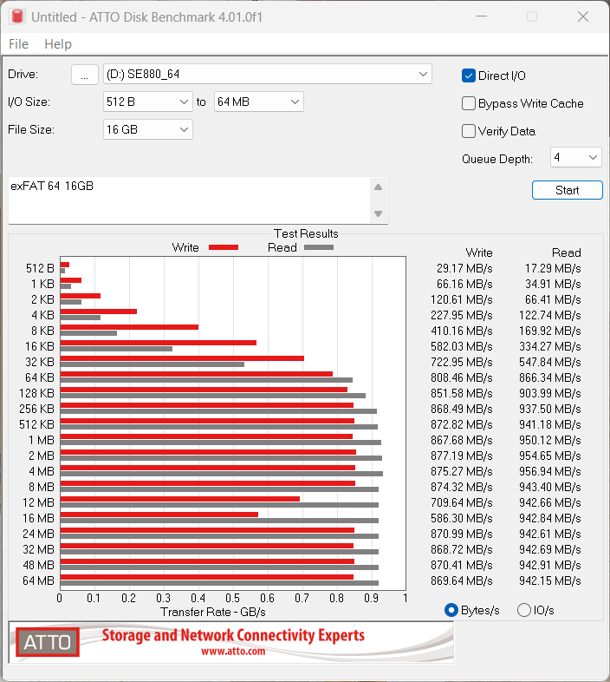Open the Queue Depth dropdown

tap(575, 157)
